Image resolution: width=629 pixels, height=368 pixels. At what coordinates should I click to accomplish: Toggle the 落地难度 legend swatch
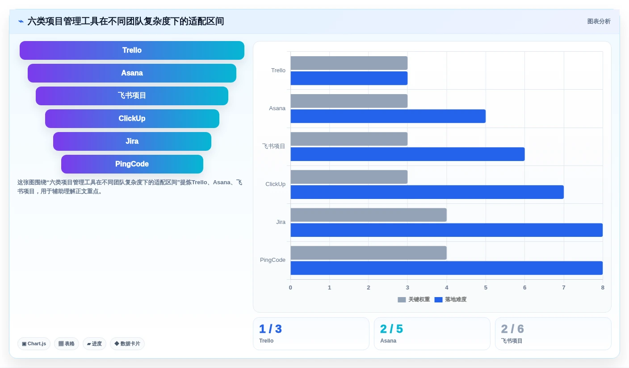(438, 300)
